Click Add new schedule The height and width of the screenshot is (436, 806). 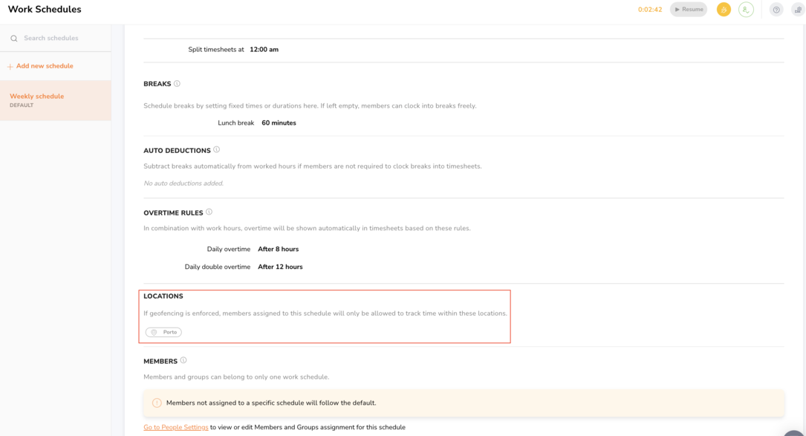pos(40,65)
